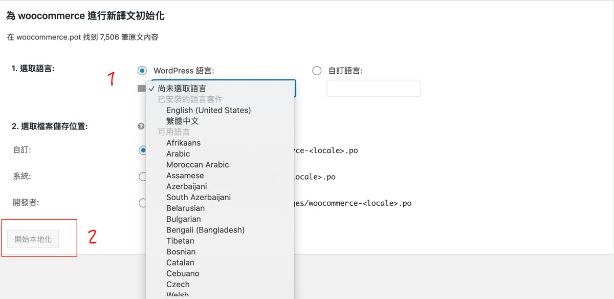Click the 自訂語言 text input field
614x299 pixels.
click(374, 88)
